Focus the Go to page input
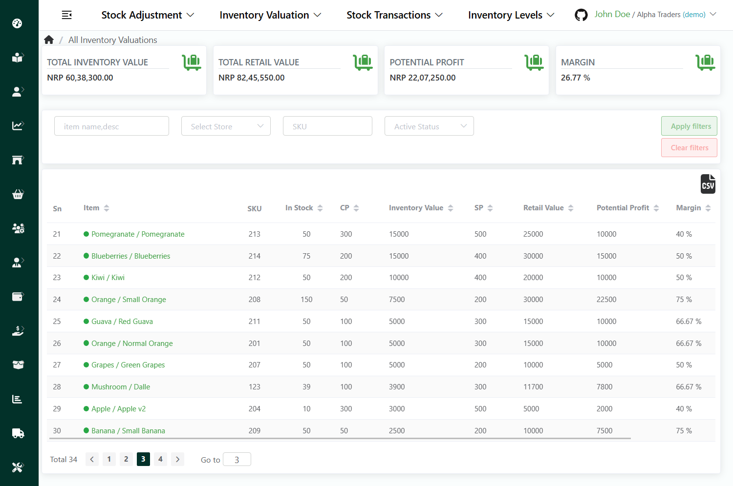 (237, 459)
